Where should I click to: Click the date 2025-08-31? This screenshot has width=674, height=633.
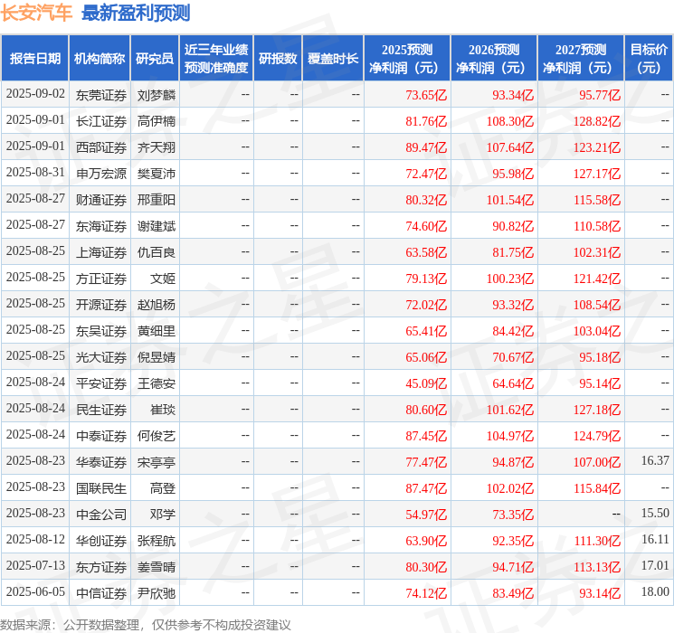pos(35,173)
